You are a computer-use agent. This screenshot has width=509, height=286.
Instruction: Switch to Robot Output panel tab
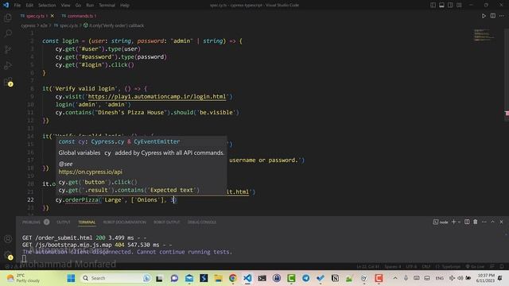pyautogui.click(x=167, y=222)
